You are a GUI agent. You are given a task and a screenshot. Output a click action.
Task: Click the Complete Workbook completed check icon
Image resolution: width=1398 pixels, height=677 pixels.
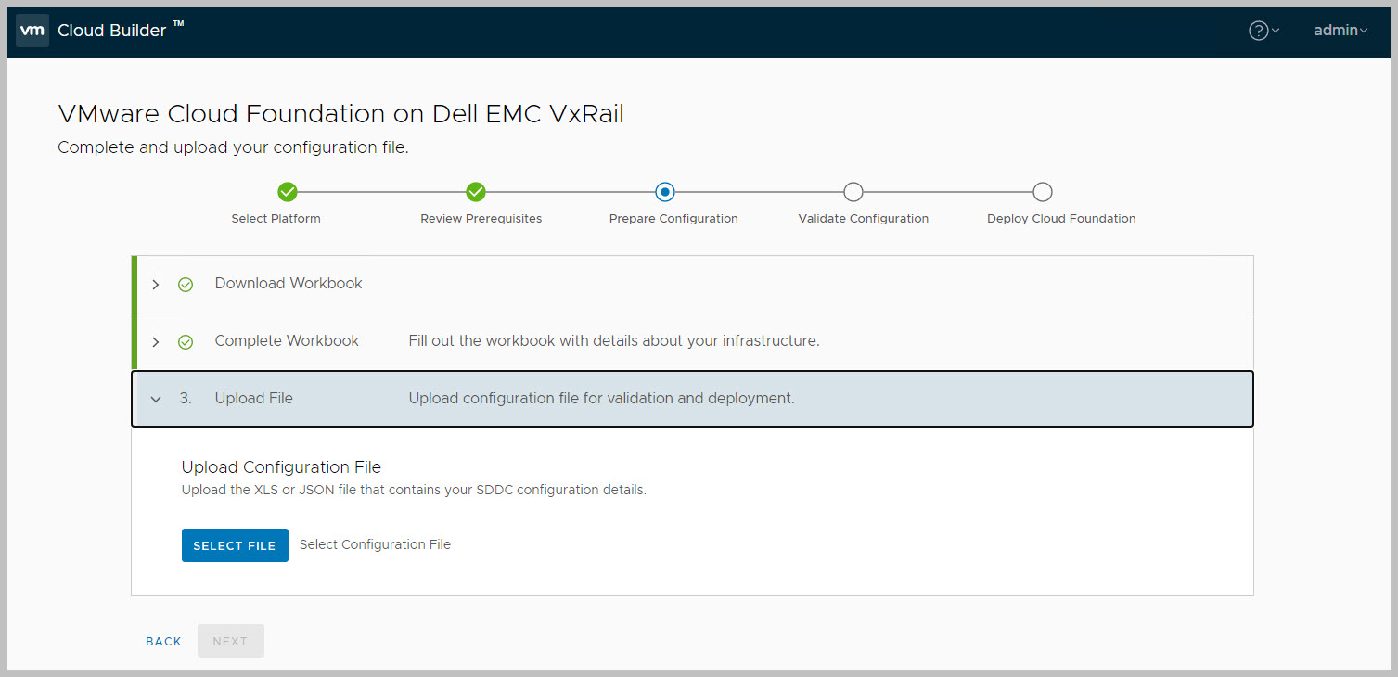click(186, 342)
